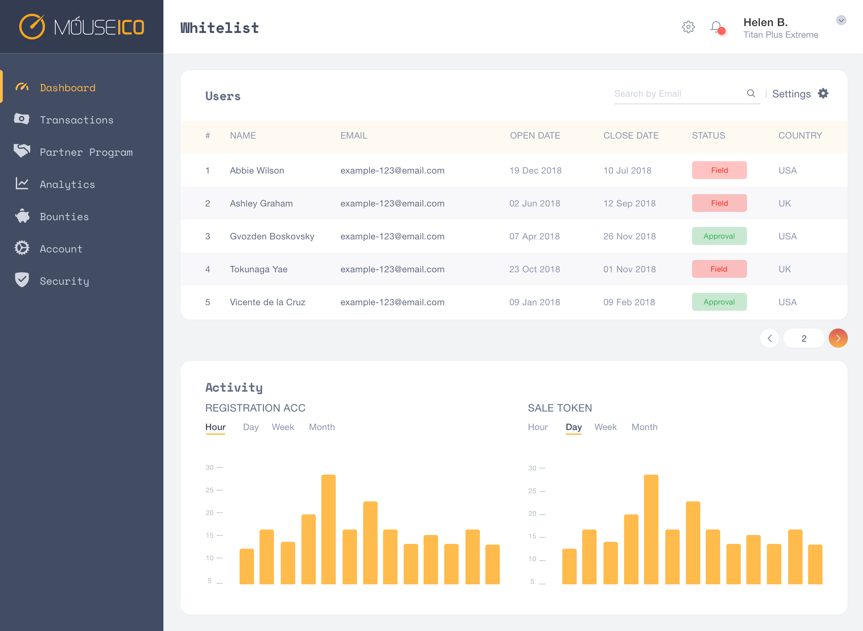This screenshot has width=863, height=631.
Task: Select Week tab under Registration Acc
Action: [x=283, y=427]
